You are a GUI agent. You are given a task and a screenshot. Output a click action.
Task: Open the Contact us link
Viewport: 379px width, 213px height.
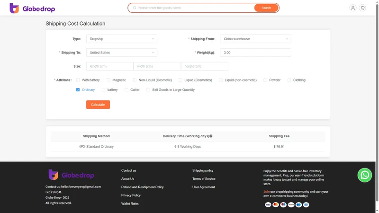(x=128, y=170)
